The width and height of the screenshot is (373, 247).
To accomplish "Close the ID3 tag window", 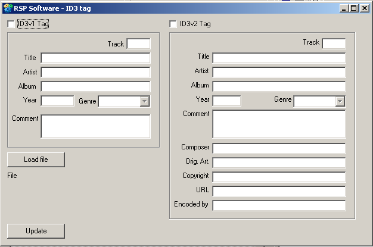I will point(365,8).
